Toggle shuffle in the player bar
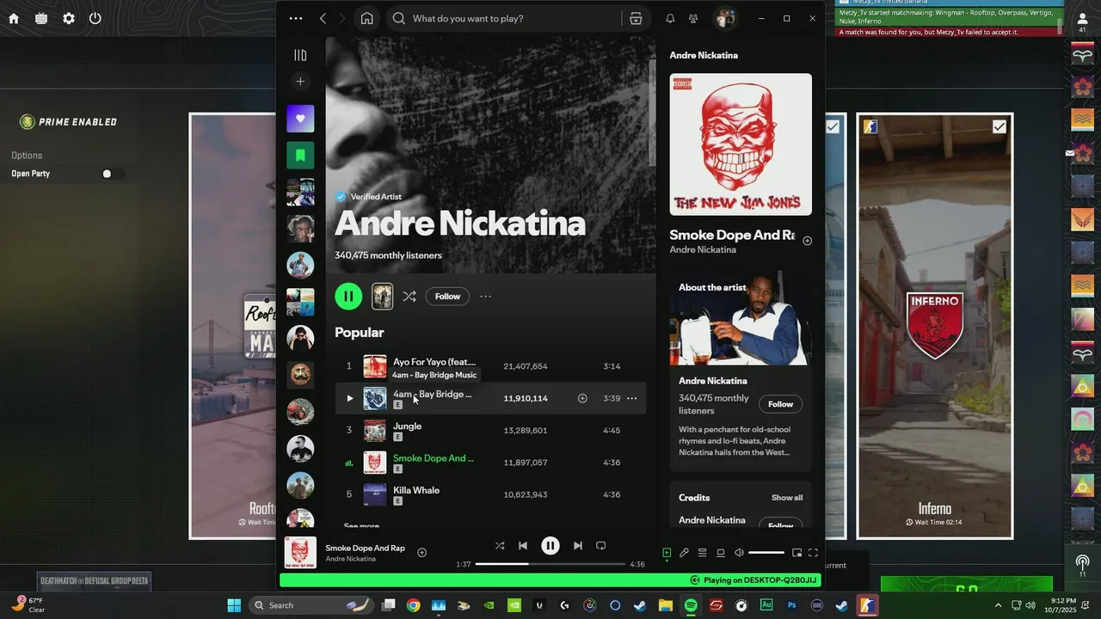The height and width of the screenshot is (619, 1101). [500, 546]
